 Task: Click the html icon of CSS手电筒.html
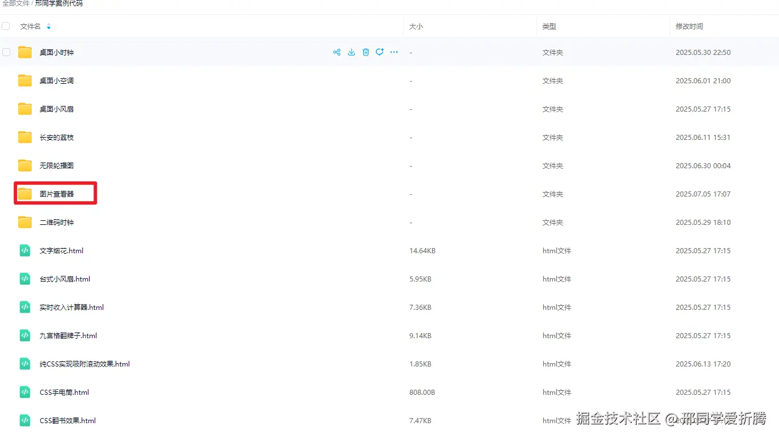(x=24, y=392)
